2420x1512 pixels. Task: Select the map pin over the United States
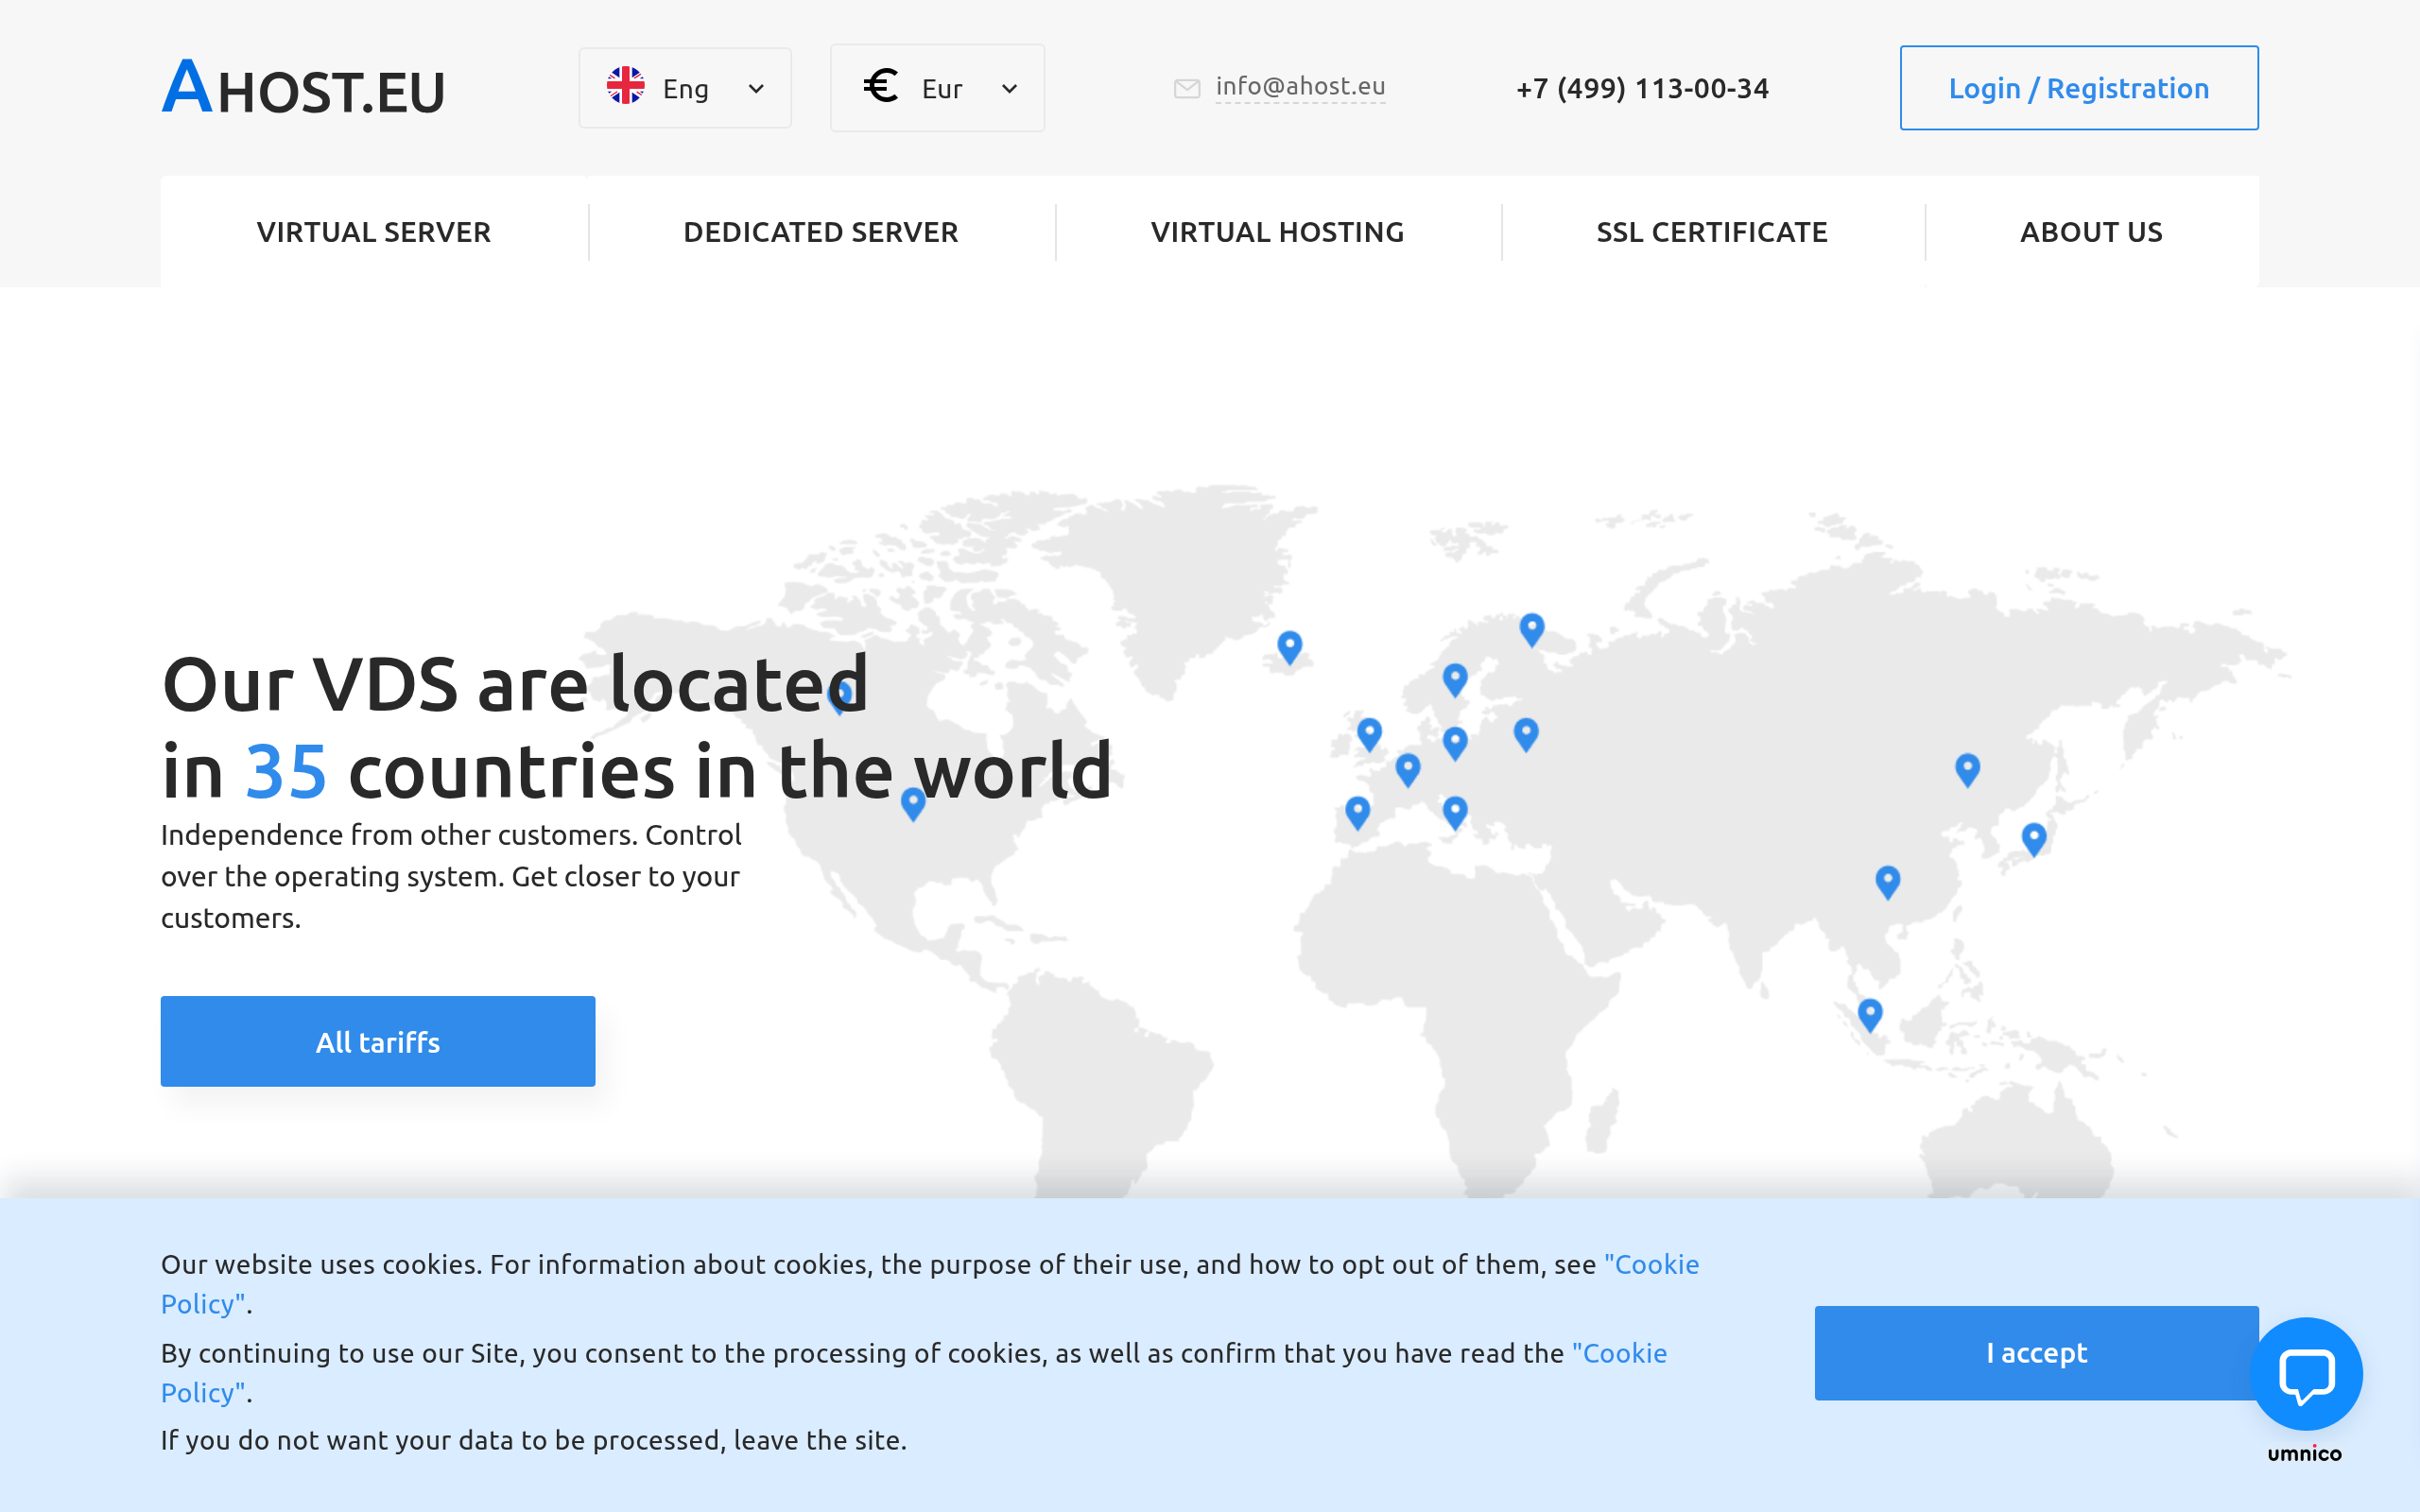(x=913, y=804)
